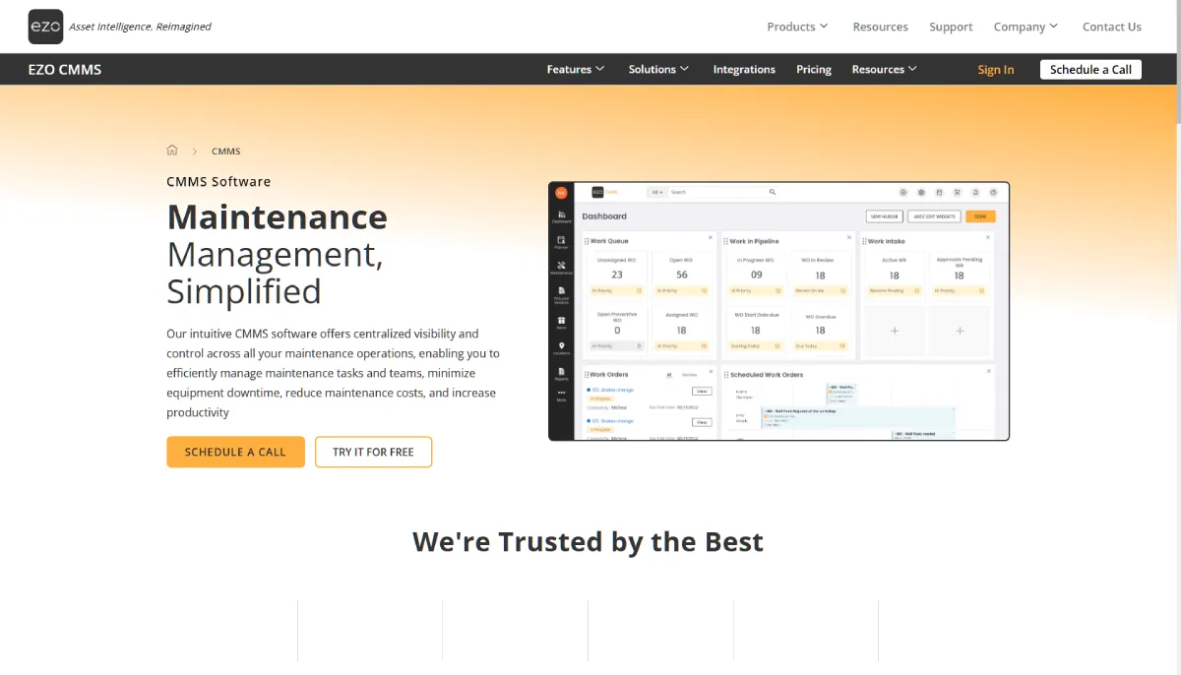Click the calendar icon in the preview top bar
The width and height of the screenshot is (1181, 675).
click(939, 193)
